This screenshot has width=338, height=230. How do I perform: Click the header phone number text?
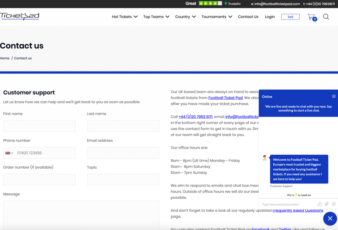(x=319, y=4)
